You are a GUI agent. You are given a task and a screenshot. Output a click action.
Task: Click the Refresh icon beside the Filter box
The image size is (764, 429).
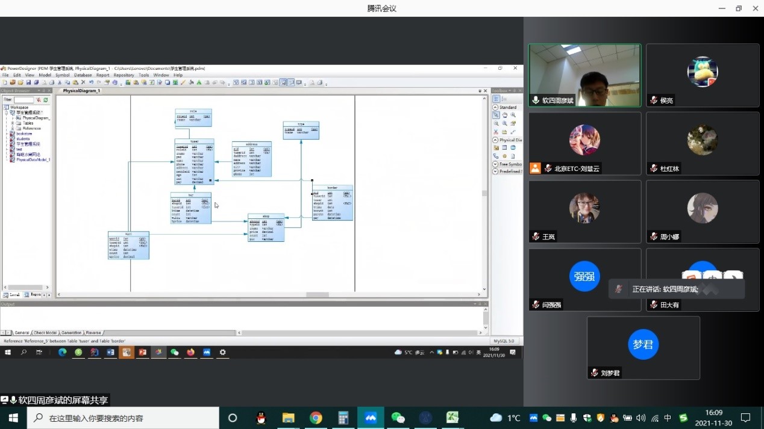pos(45,100)
